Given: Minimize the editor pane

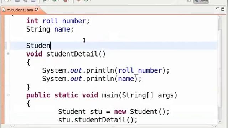Looking at the screenshot, I should coord(218,9).
